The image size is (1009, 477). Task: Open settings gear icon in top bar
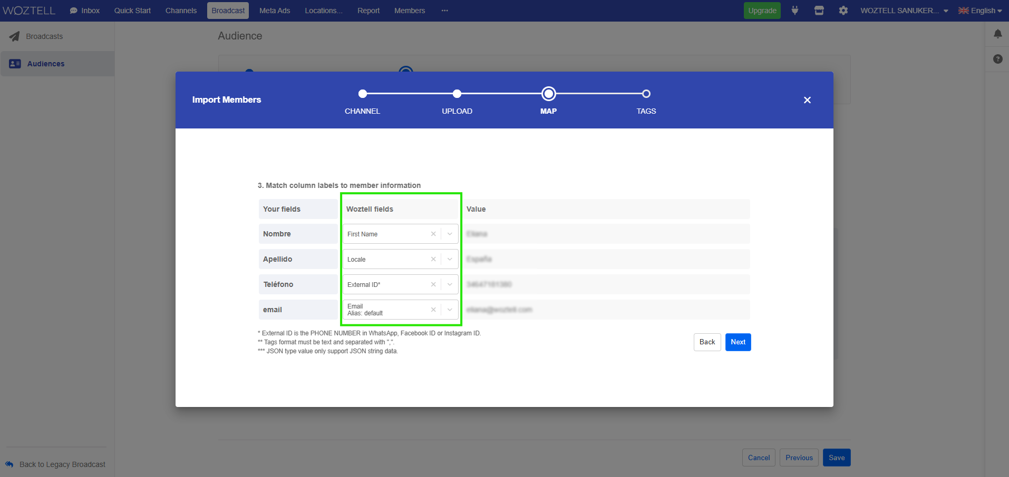(843, 11)
